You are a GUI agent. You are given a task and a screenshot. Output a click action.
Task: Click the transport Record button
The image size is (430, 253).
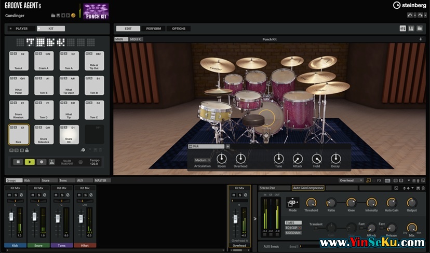coord(41,162)
